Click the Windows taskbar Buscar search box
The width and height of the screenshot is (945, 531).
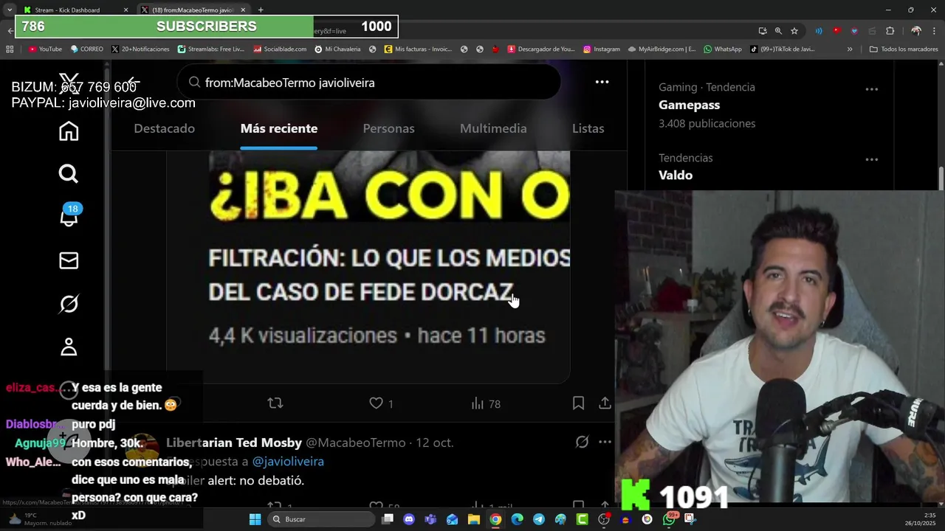pyautogui.click(x=321, y=519)
